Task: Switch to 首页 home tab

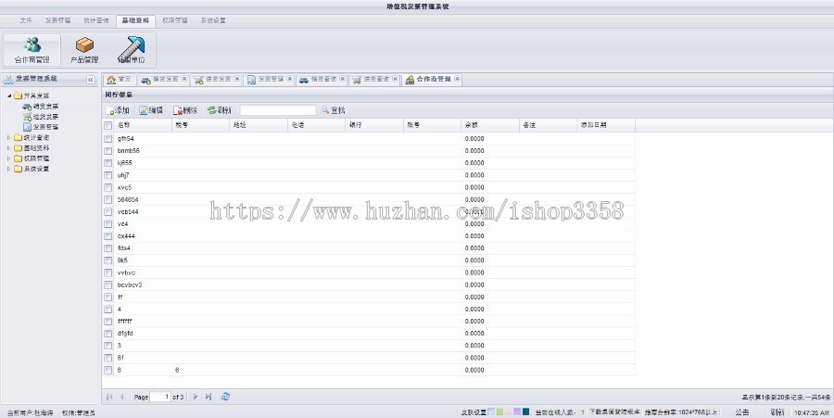Action: pyautogui.click(x=120, y=79)
